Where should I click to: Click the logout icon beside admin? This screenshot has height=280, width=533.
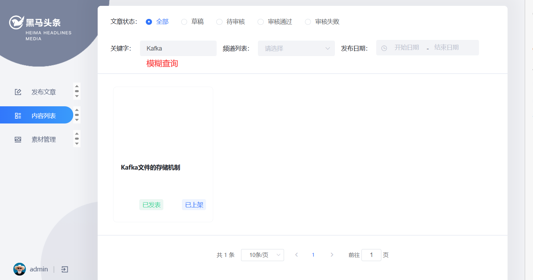pyautogui.click(x=65, y=269)
